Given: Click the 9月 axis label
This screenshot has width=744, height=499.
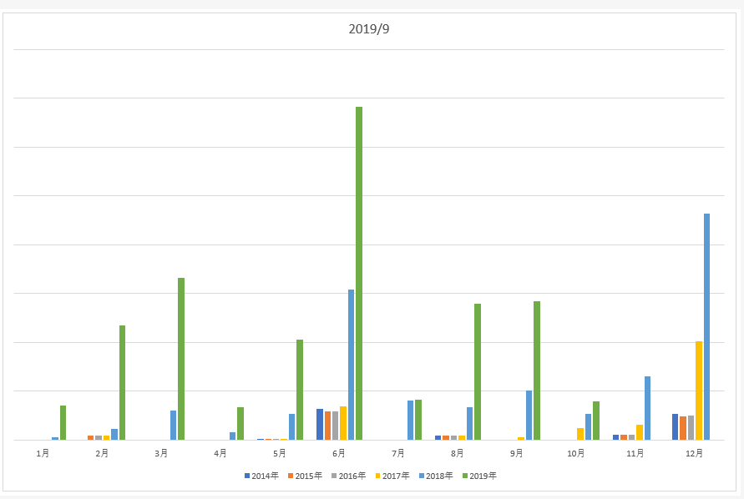Looking at the screenshot, I should pos(517,453).
